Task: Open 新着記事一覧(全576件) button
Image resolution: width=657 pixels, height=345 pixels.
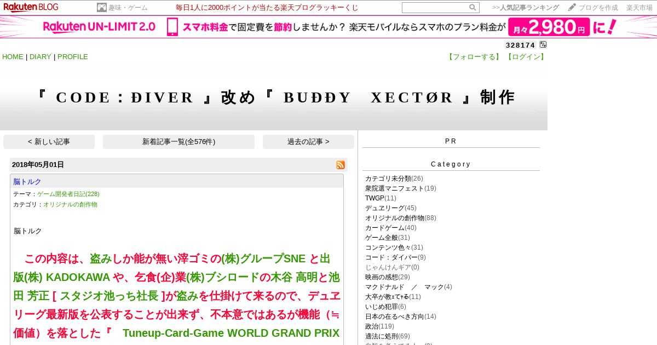Action: (178, 142)
